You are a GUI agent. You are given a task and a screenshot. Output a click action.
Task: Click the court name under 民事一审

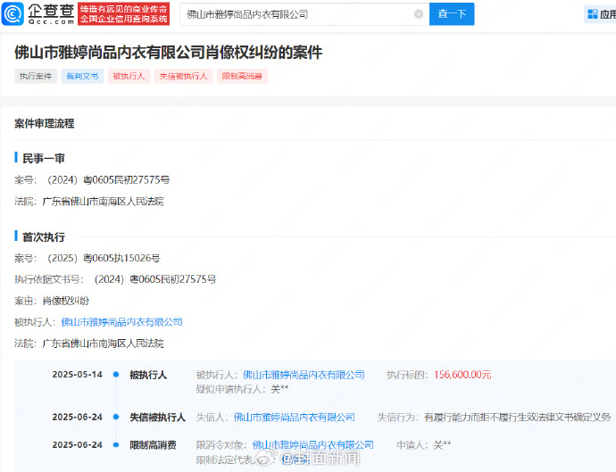[x=103, y=202]
